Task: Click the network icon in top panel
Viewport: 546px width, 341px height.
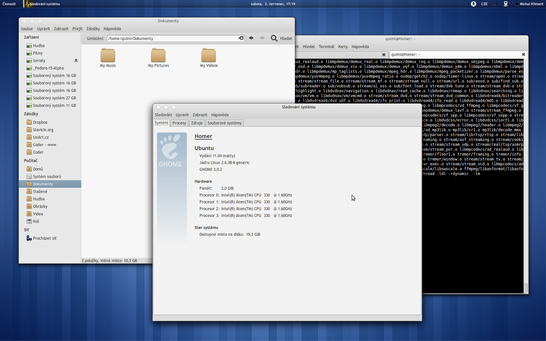Action: pyautogui.click(x=505, y=4)
